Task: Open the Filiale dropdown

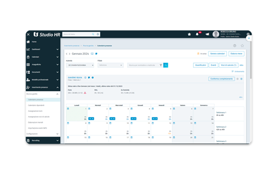Action: coord(111,65)
